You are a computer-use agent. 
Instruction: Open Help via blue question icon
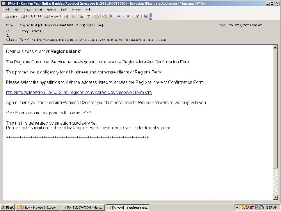point(146,16)
